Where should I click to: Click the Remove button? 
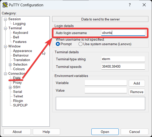coord(137,92)
